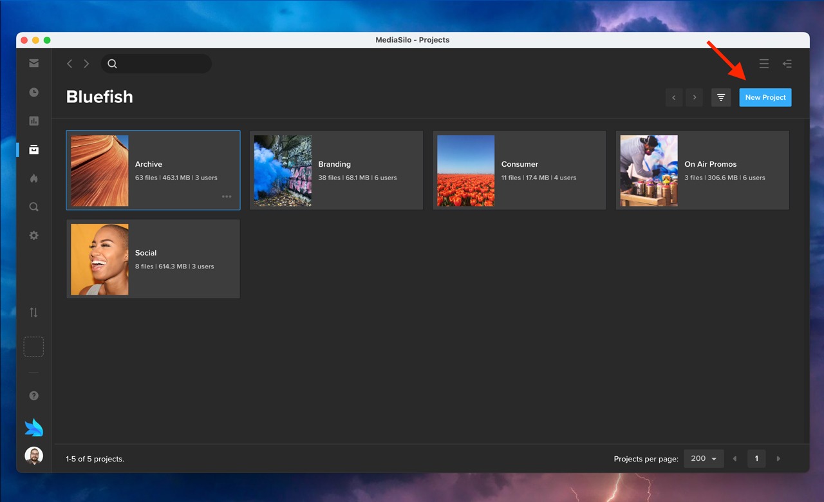Viewport: 824px width, 502px height.
Task: Go back with the toolbar left chevron
Action: click(x=70, y=64)
